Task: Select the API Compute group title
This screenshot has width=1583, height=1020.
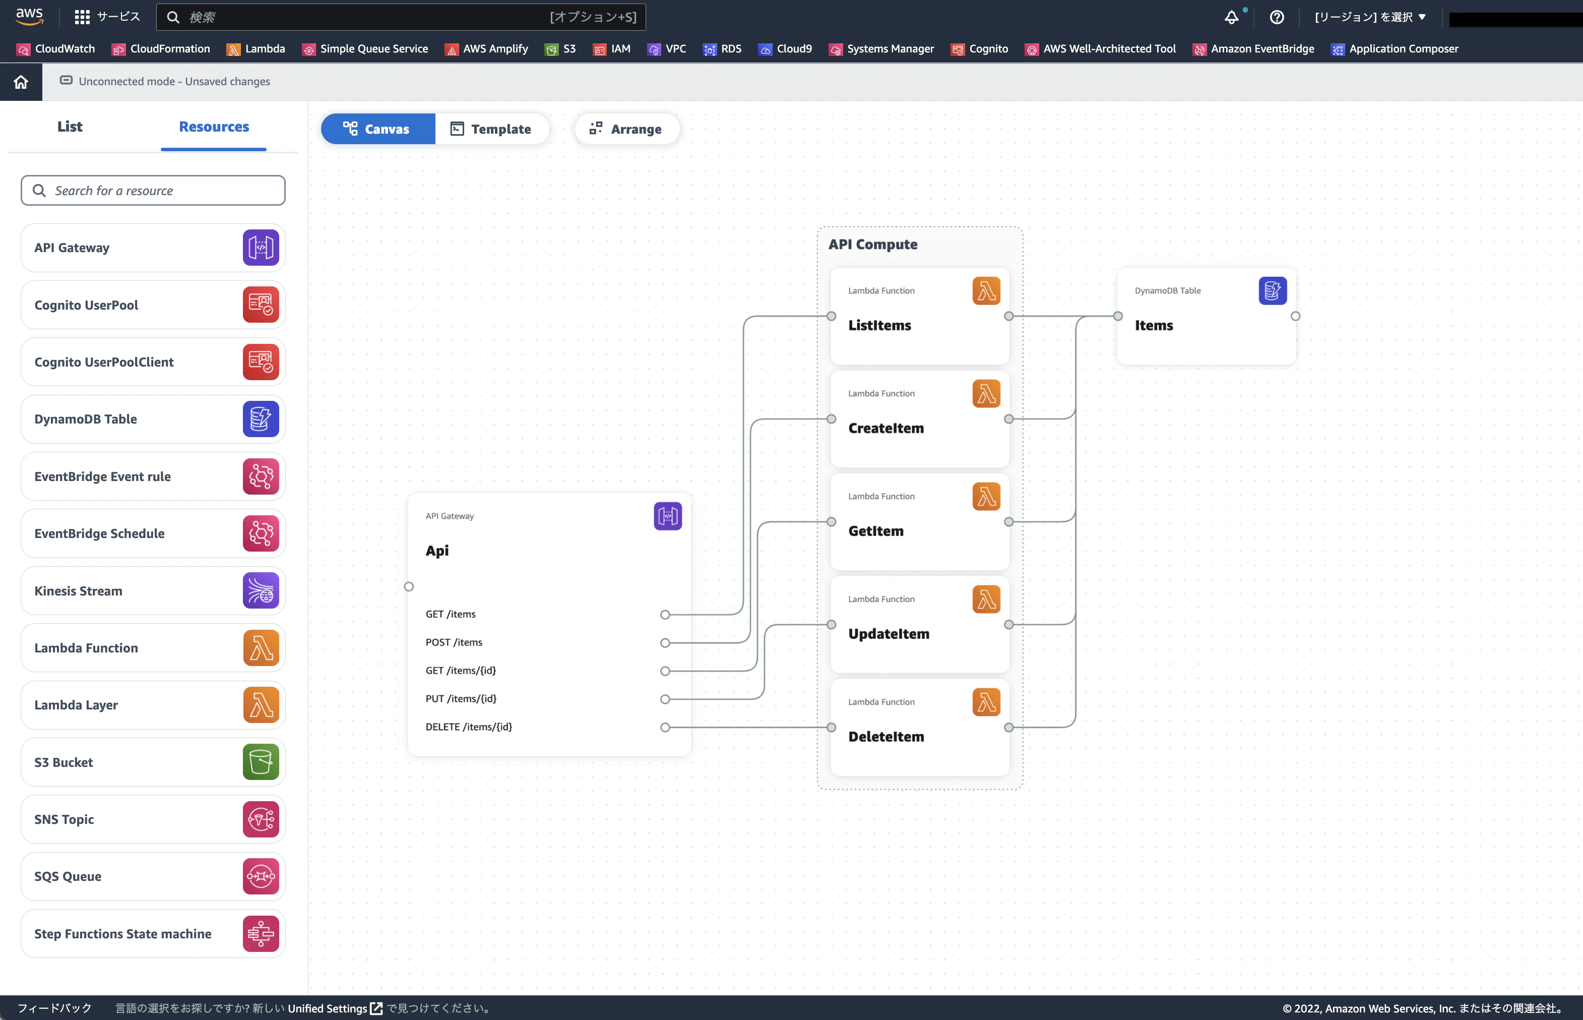Action: [x=873, y=245]
